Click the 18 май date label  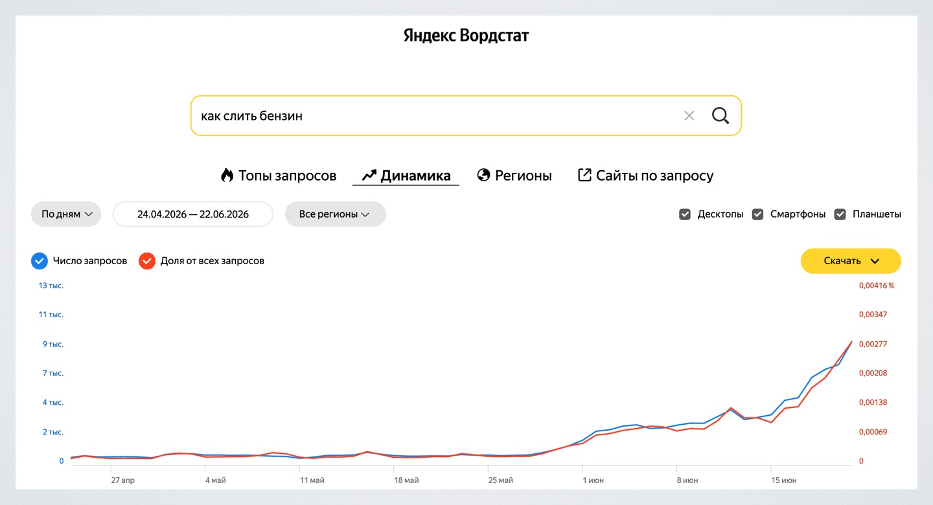point(406,480)
